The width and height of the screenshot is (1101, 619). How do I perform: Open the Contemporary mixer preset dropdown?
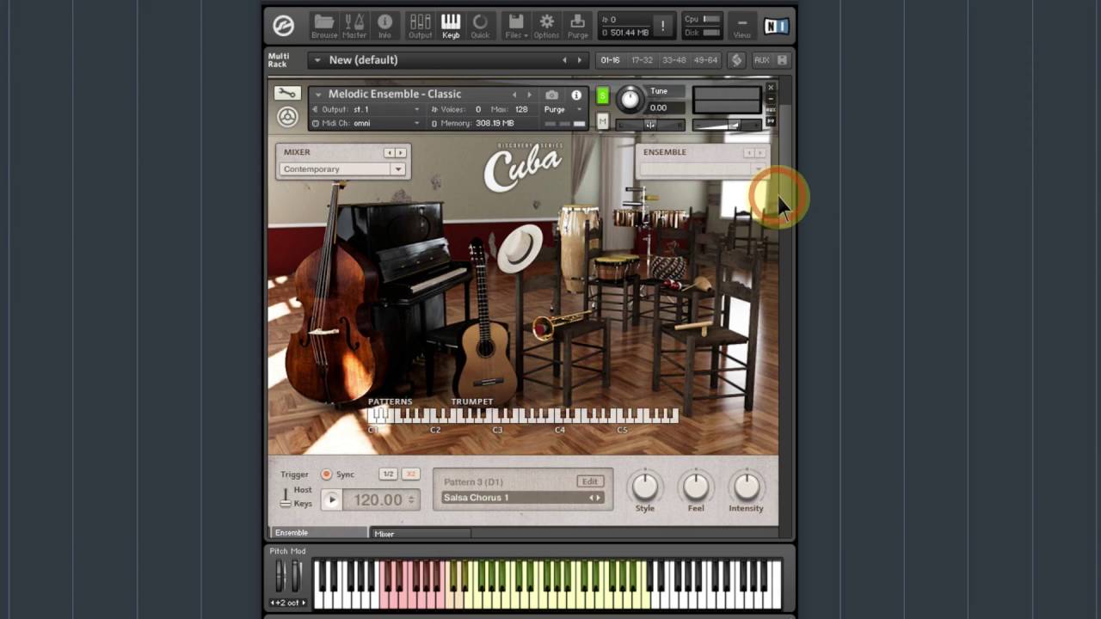coord(342,169)
